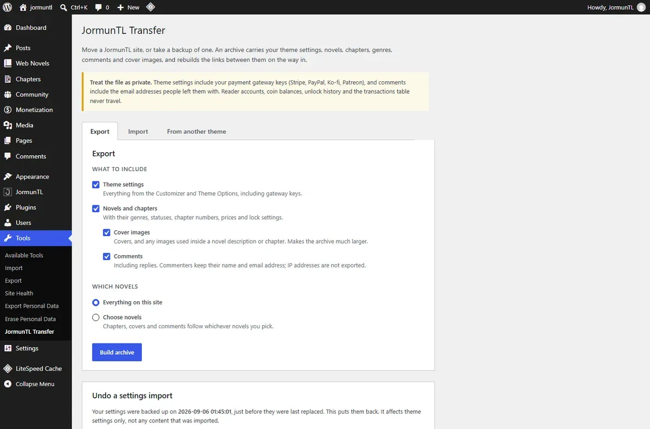
Task: Uncheck the Theme settings checkbox
Action: coord(96,185)
